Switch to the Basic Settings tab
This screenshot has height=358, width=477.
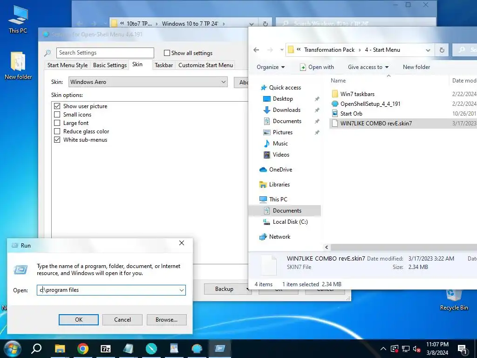pyautogui.click(x=110, y=65)
